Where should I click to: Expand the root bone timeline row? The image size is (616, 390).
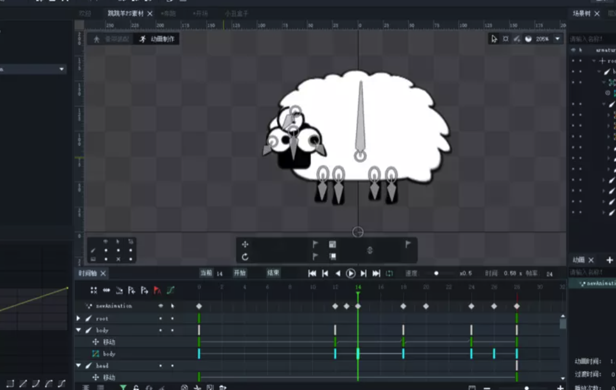[x=78, y=318]
